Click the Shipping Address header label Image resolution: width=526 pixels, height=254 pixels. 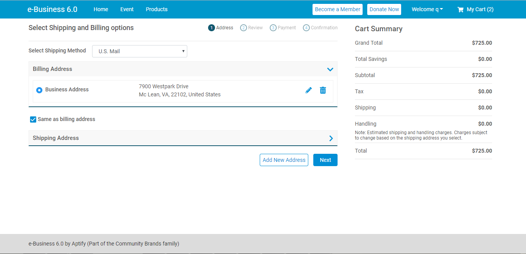(x=56, y=138)
